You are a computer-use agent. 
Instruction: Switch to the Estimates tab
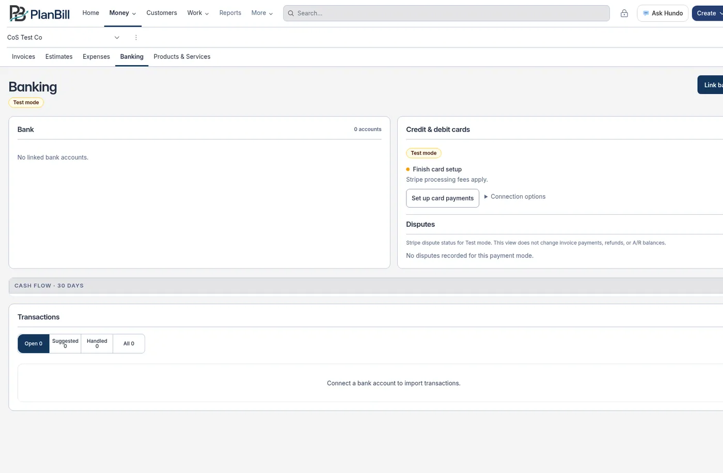[59, 57]
